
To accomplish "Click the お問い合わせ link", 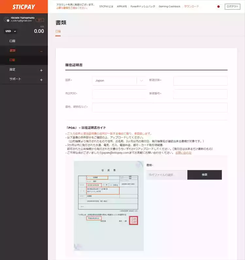I will pyautogui.click(x=183, y=153).
